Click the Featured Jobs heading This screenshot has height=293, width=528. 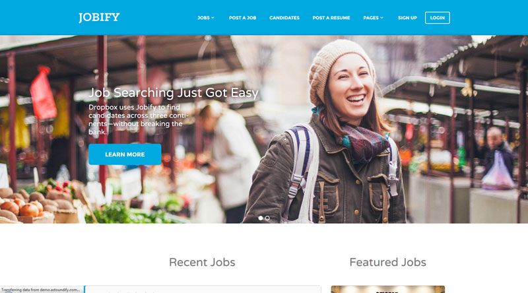pos(387,262)
